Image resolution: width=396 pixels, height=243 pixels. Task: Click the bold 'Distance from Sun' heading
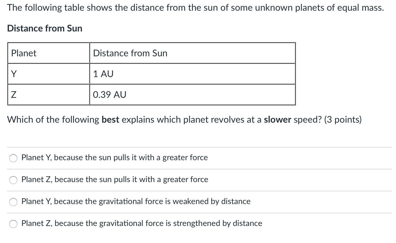click(45, 28)
